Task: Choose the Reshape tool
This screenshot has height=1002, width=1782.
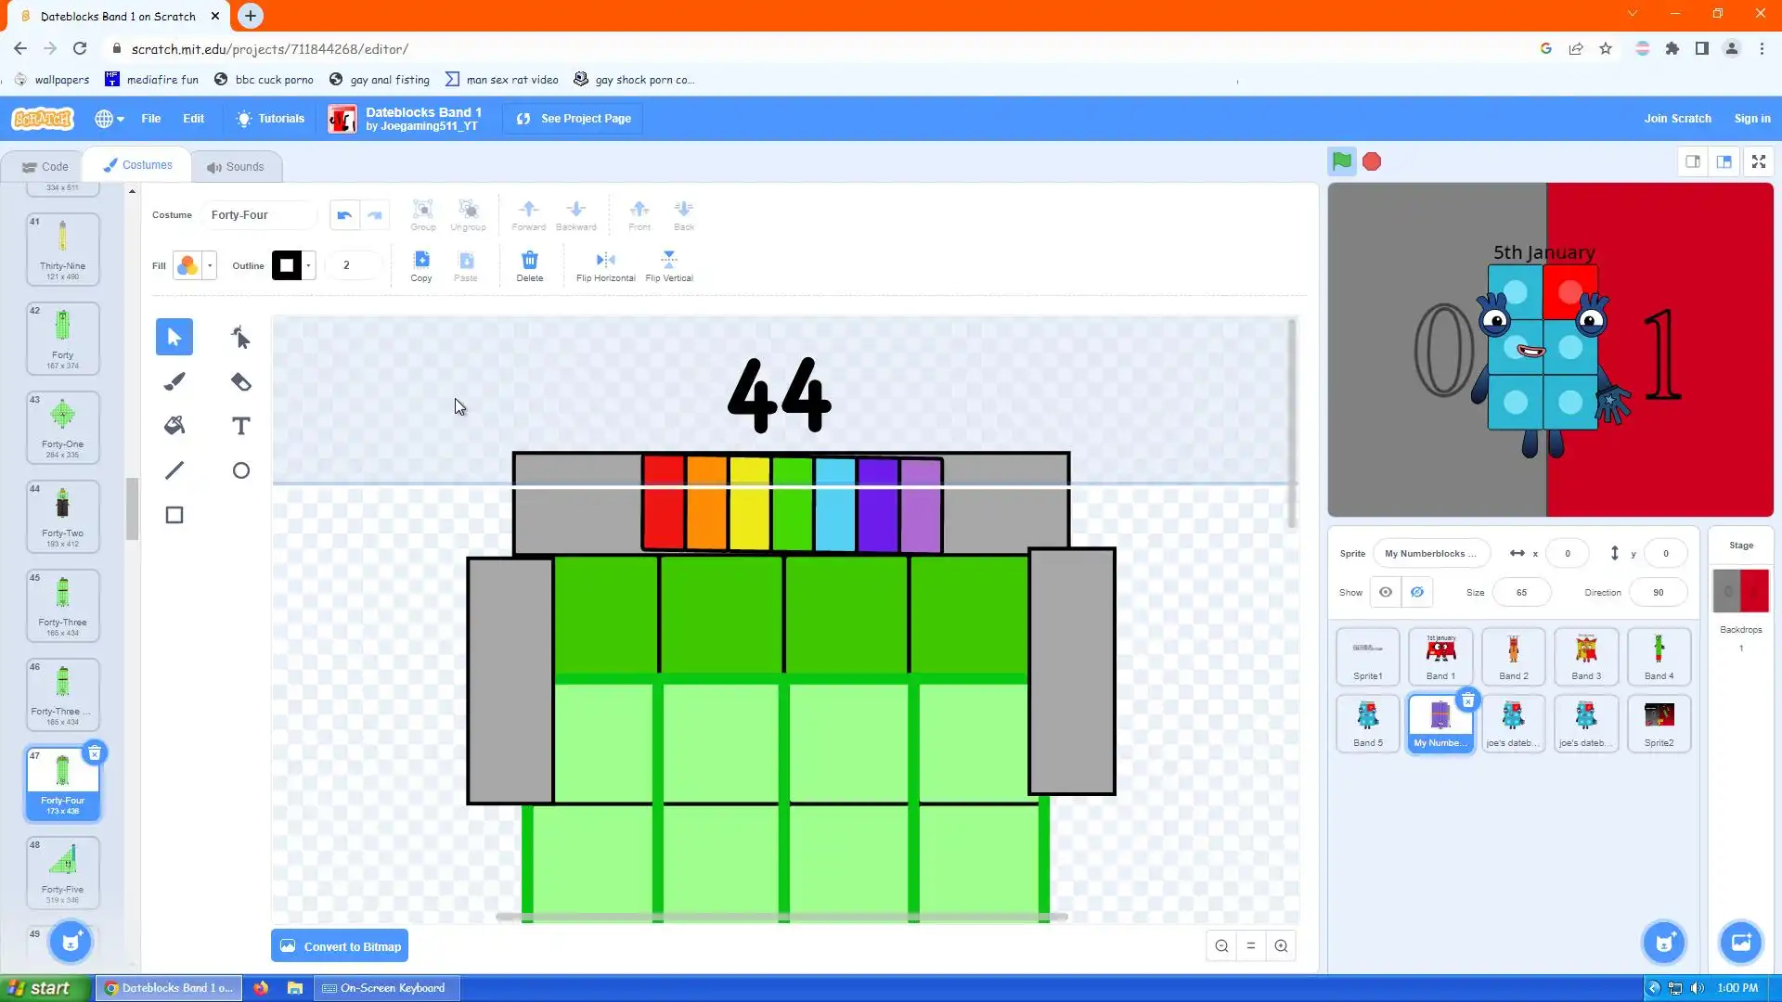Action: 241,337
